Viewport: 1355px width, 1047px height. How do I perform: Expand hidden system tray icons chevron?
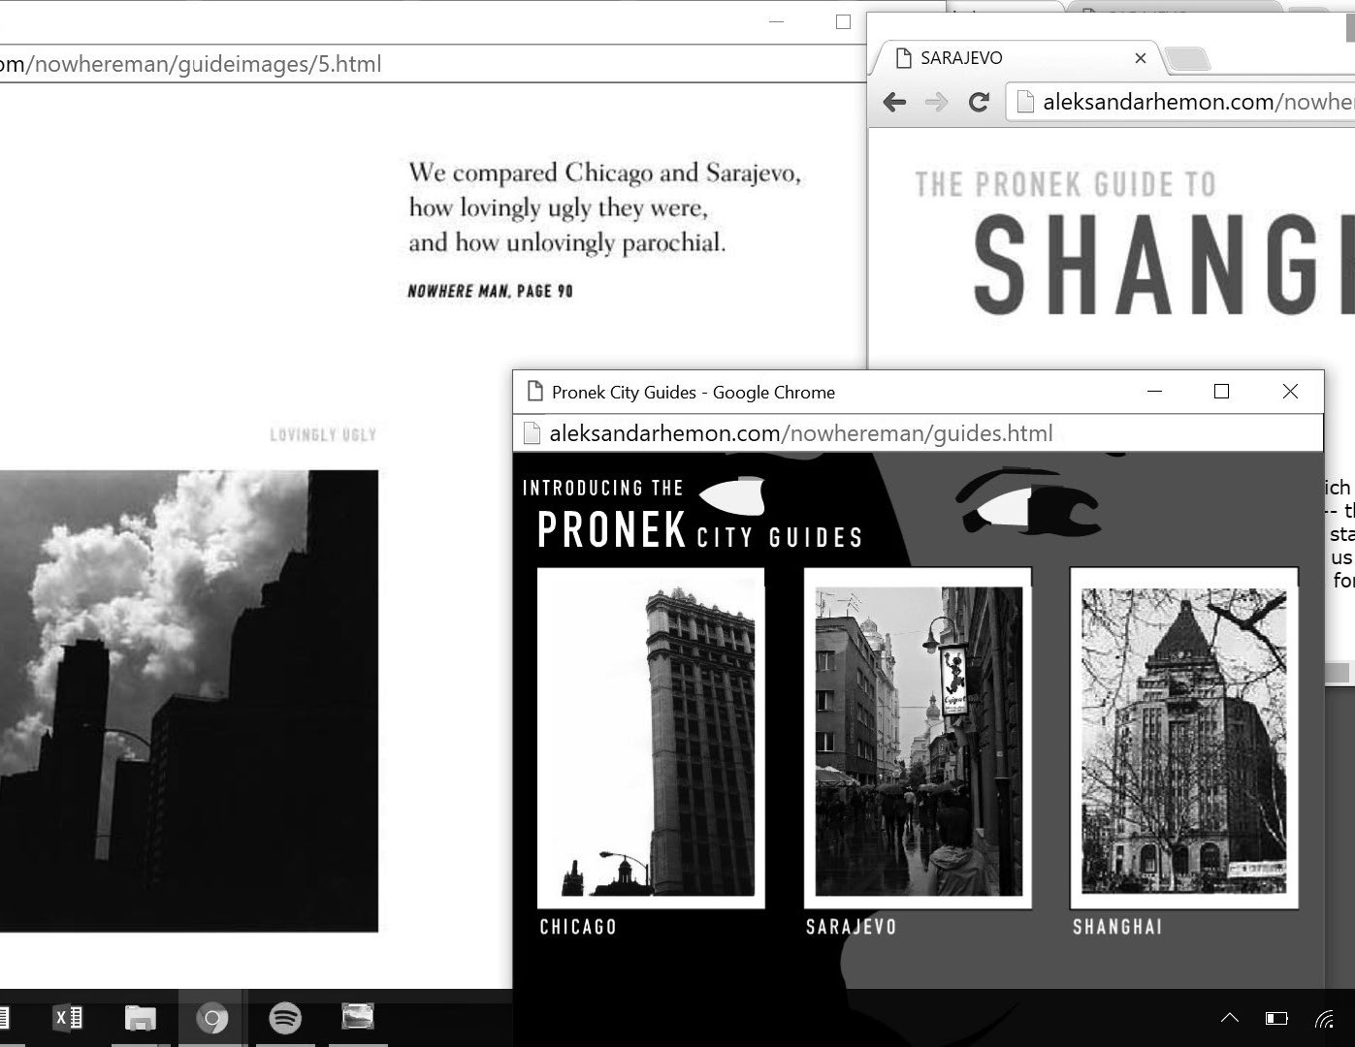point(1230,1018)
